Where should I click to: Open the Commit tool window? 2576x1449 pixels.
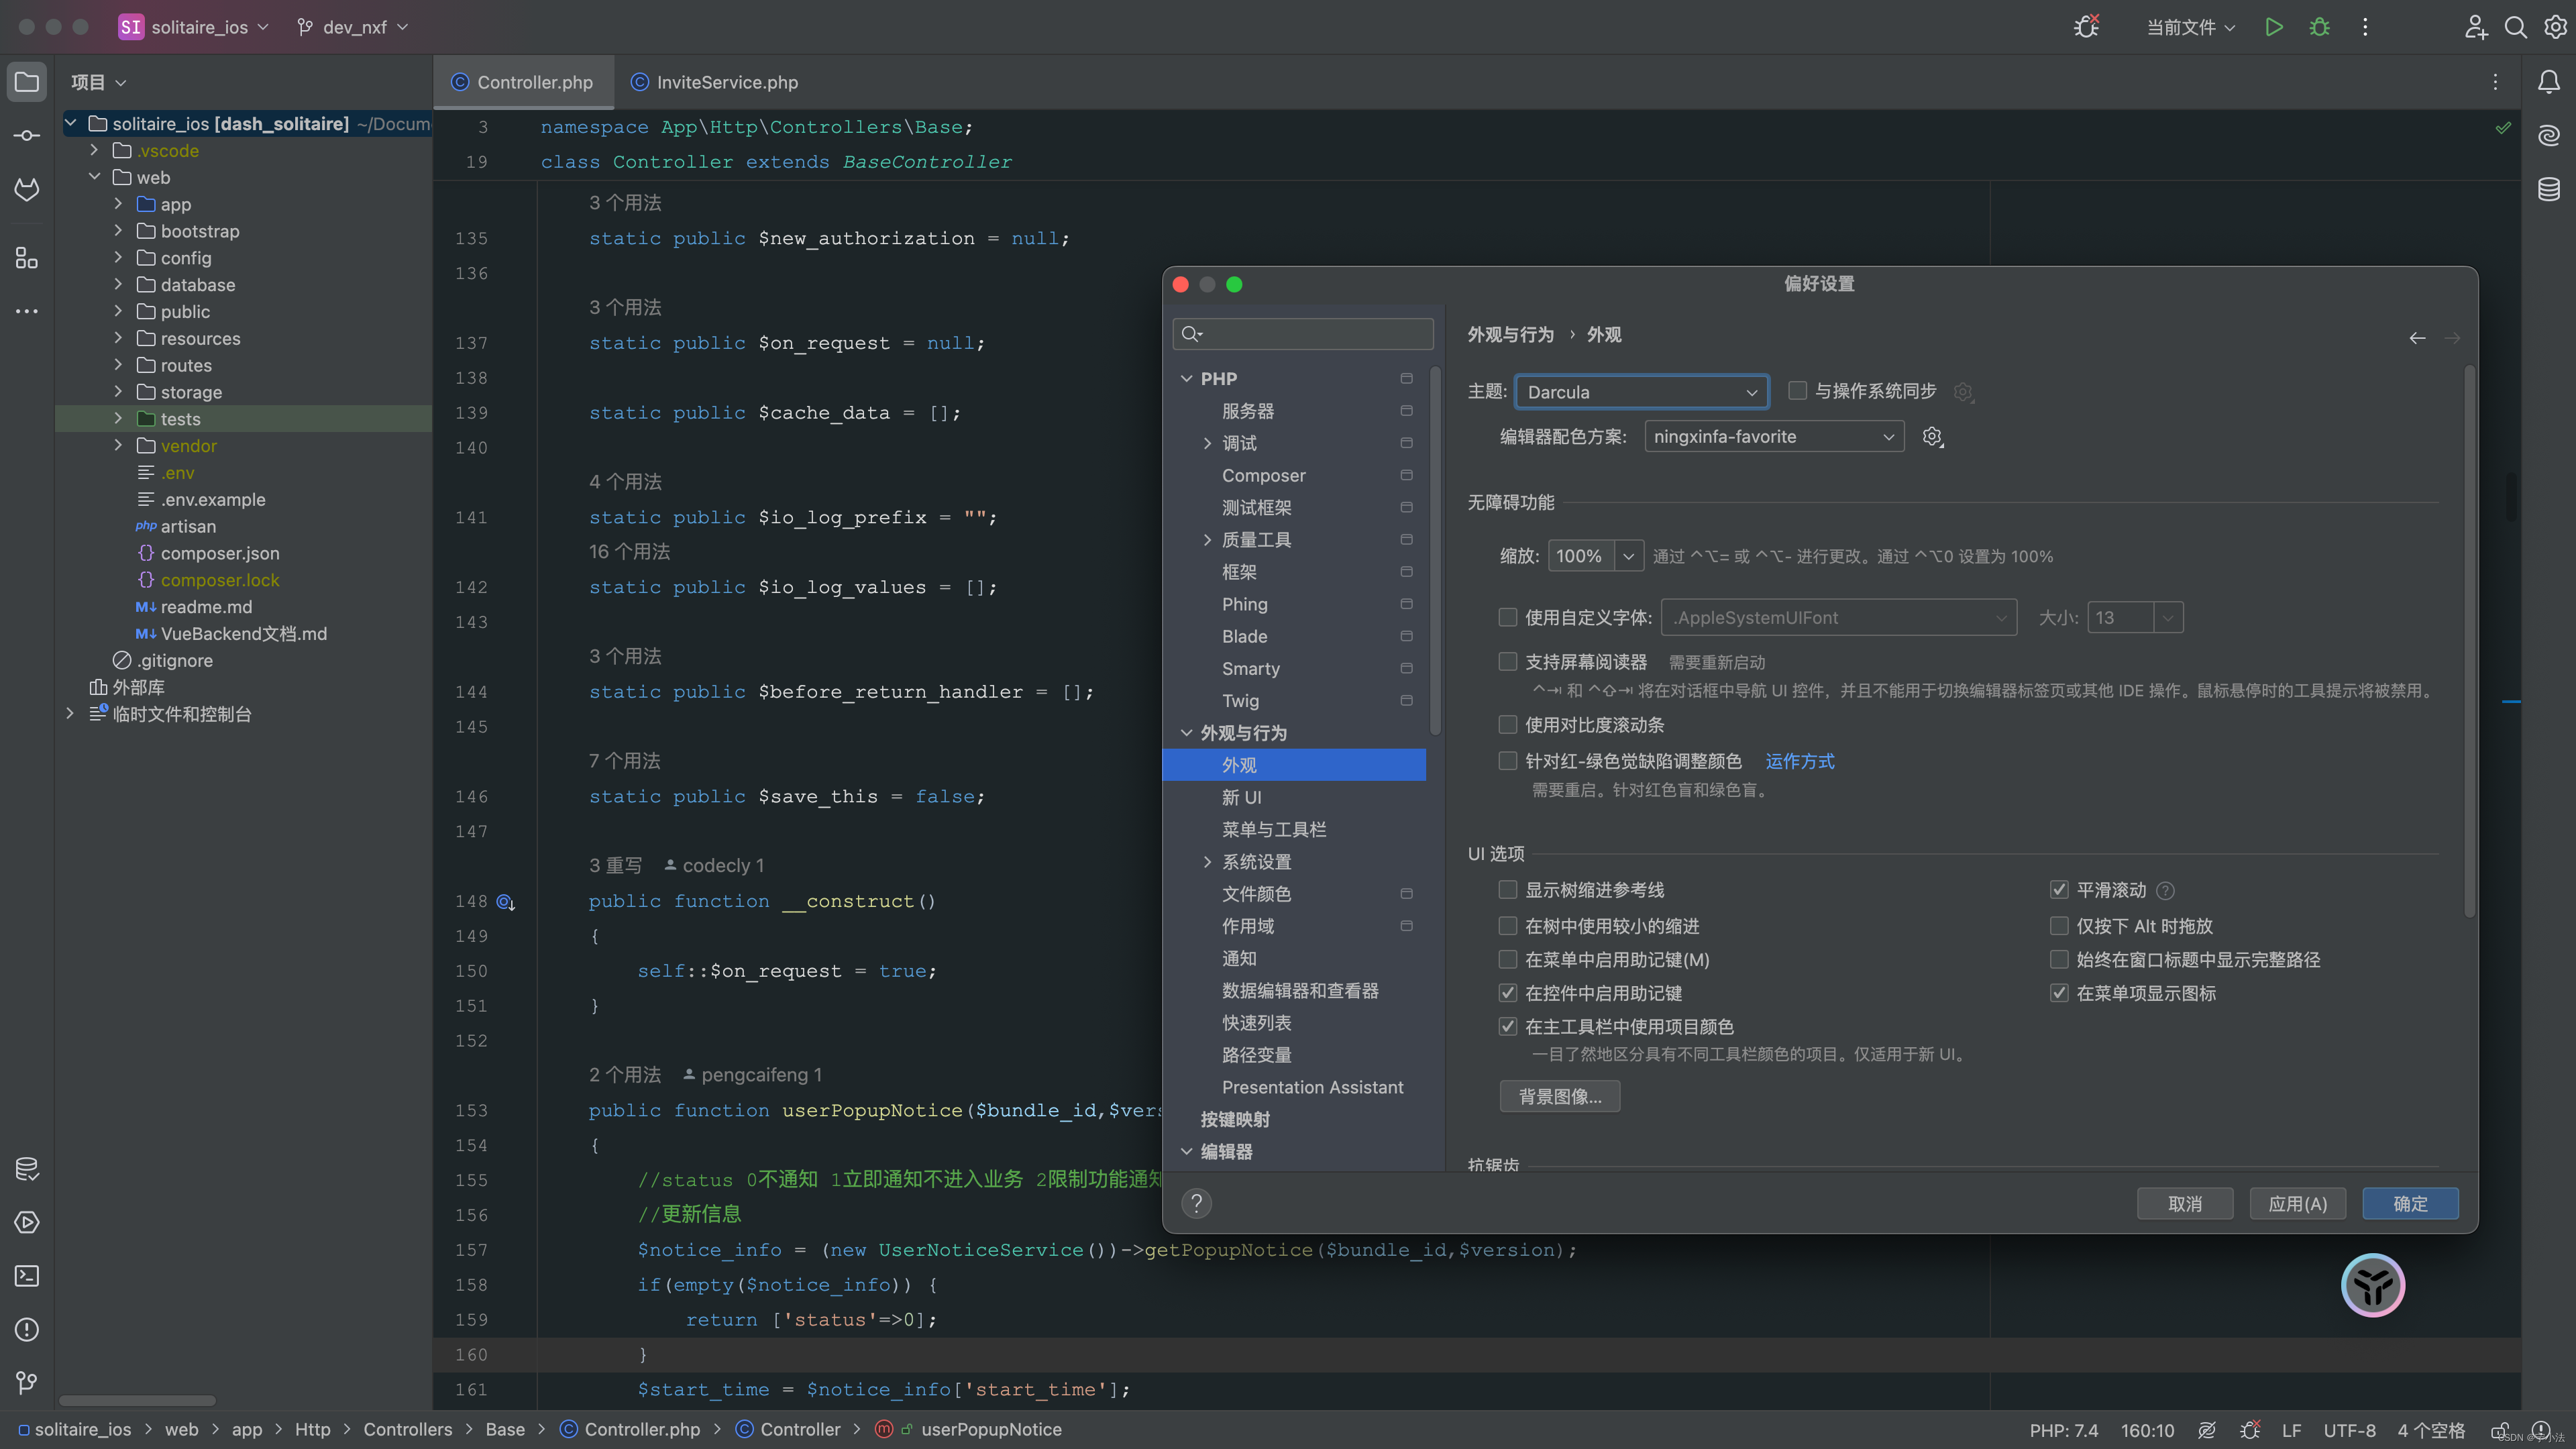26,134
